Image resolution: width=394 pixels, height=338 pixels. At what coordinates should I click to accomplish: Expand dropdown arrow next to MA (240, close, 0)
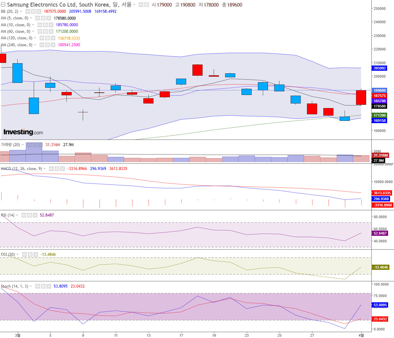click(35, 45)
